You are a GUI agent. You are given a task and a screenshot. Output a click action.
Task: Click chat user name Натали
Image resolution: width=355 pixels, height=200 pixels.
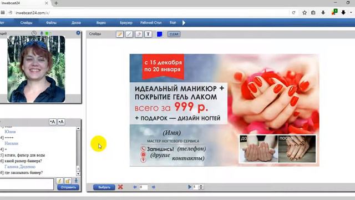[11, 143]
